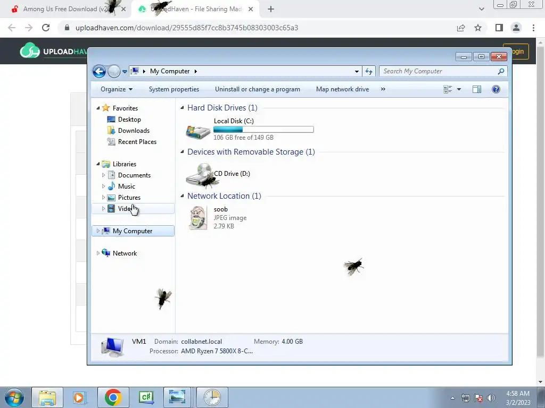Focus the Search My Computer field
The width and height of the screenshot is (545, 408).
tap(443, 71)
